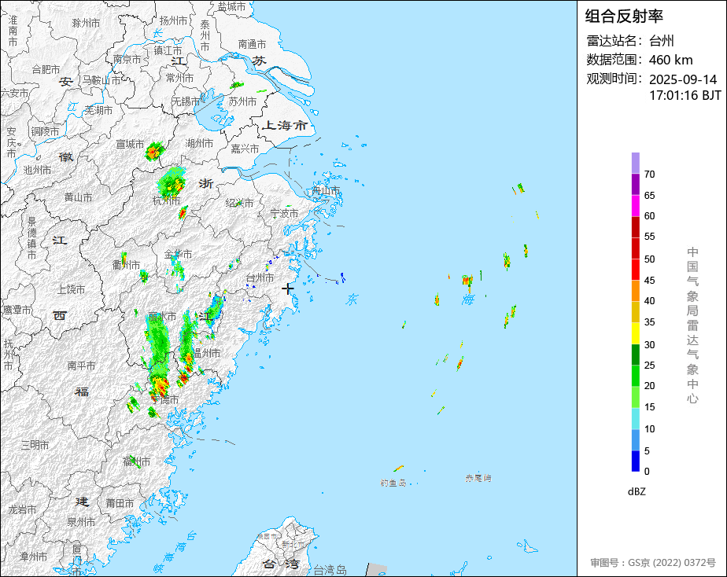727x577 pixels.
Task: Click the 南京市 city label
Action: click(x=127, y=59)
